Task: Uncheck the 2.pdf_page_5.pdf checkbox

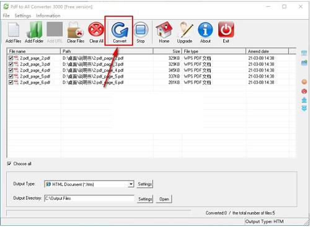Action: [11, 76]
